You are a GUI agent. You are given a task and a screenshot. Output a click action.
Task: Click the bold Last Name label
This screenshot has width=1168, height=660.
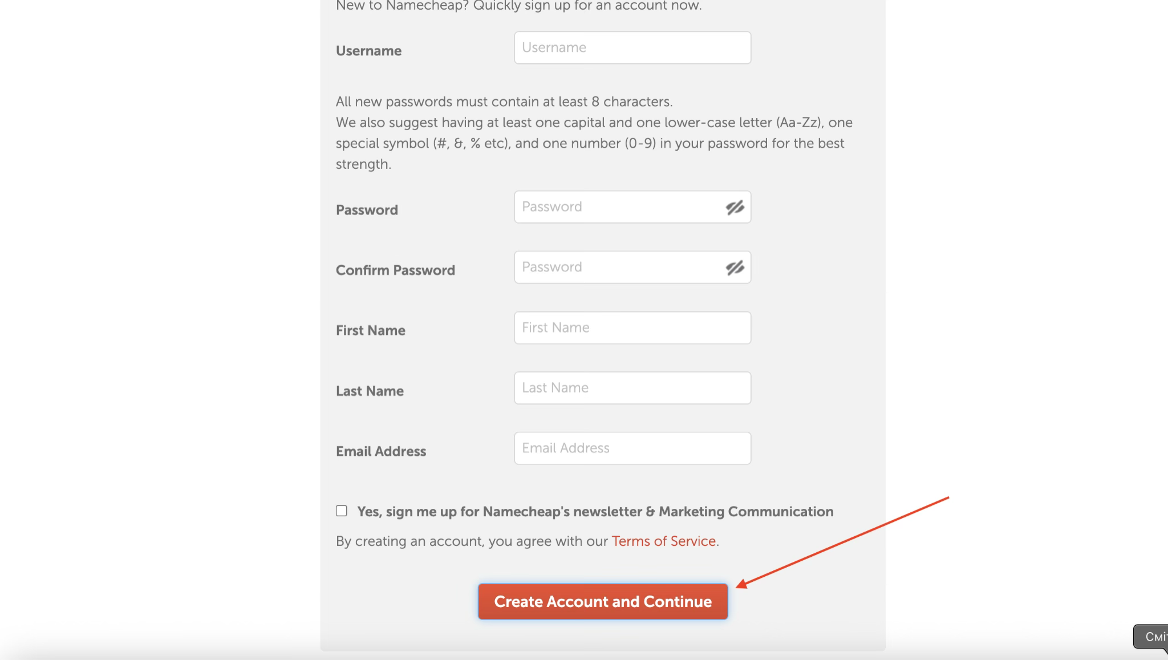click(x=370, y=391)
